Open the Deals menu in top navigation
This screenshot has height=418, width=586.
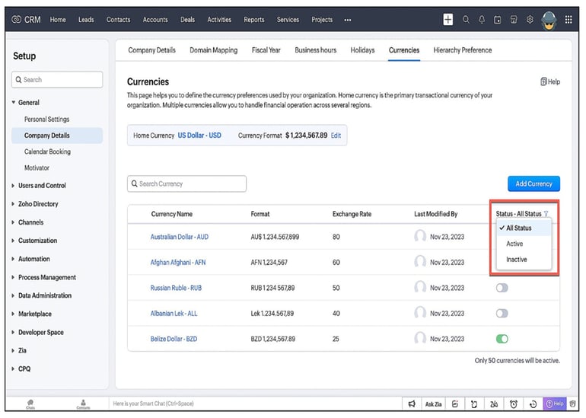click(188, 20)
